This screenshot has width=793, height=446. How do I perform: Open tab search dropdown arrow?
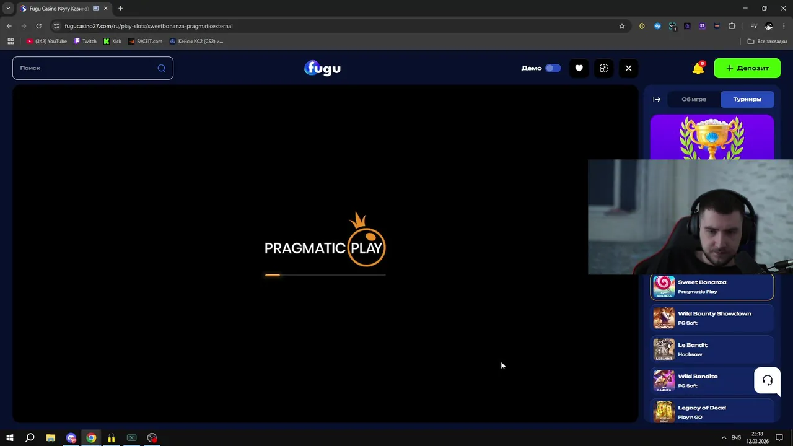click(8, 8)
